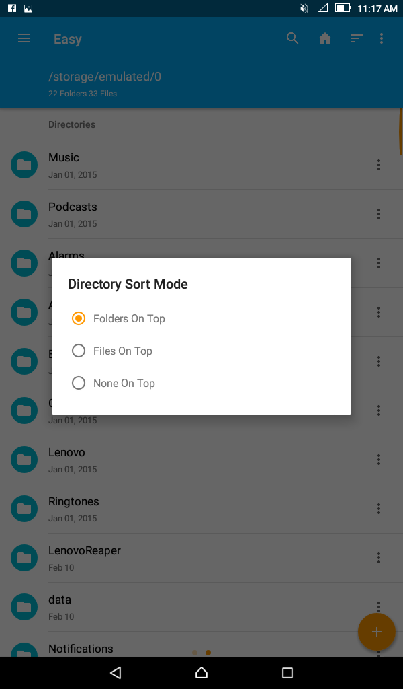403x689 pixels.
Task: Open the LenovoReaper folder
Action: click(85, 550)
